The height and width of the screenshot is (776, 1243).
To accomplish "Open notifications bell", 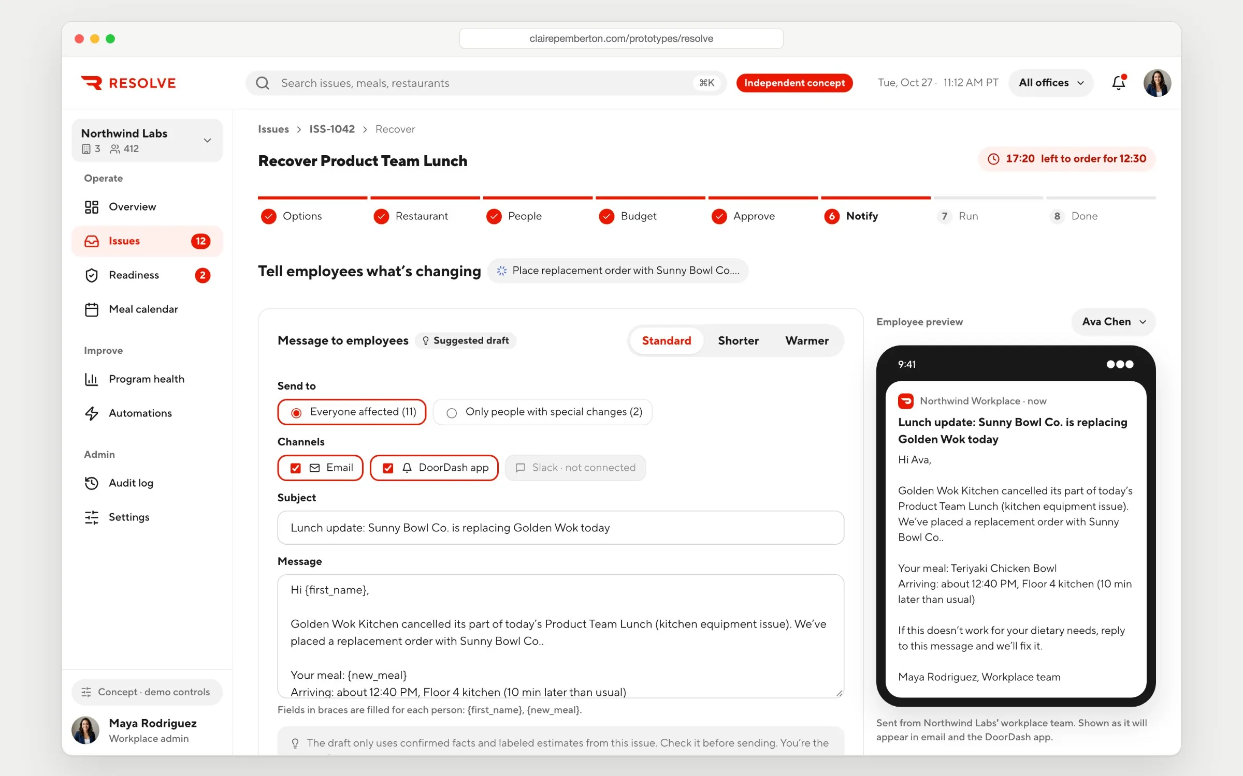I will pyautogui.click(x=1119, y=82).
